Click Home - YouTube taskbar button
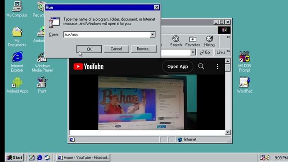Screen dimensions: 288x162 click(x=83, y=157)
